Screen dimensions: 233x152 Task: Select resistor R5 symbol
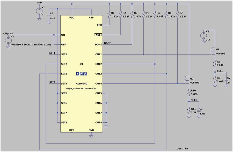click(155, 15)
